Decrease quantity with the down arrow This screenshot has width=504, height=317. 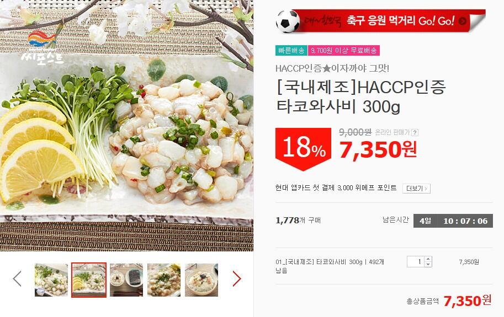pos(428,265)
